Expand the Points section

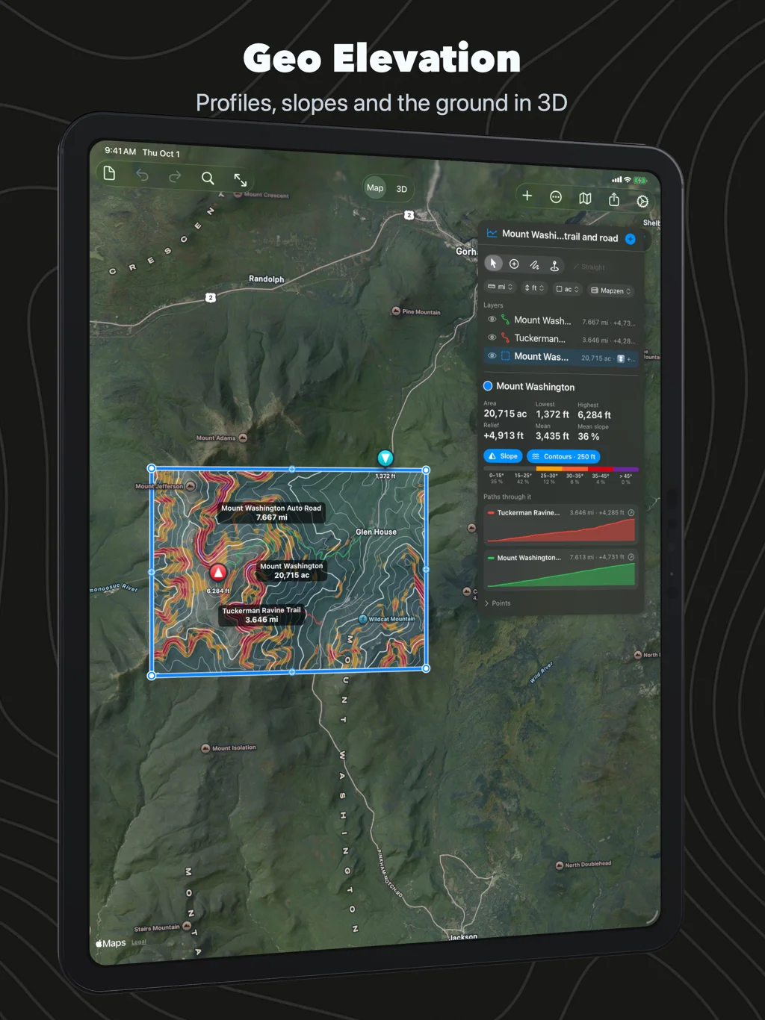tap(498, 603)
